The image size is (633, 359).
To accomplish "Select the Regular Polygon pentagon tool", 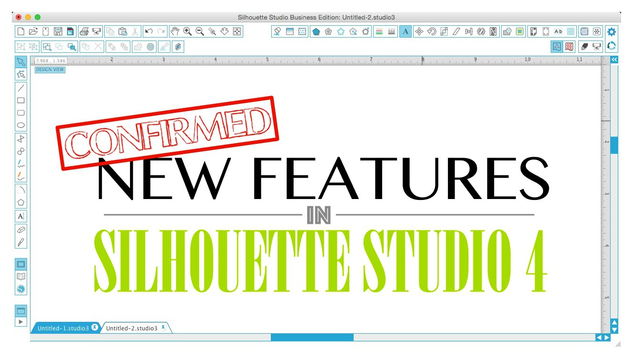I will point(21,202).
